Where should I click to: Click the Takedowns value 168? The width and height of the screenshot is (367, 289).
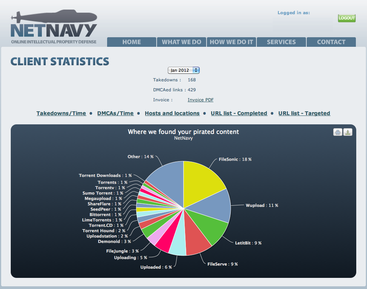click(192, 80)
